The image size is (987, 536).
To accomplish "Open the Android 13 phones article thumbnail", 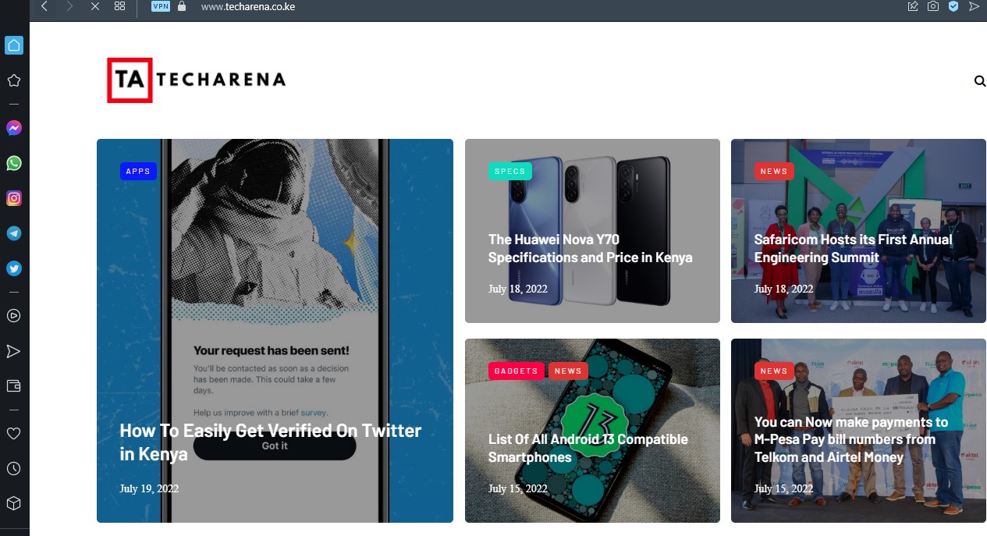I will tap(592, 431).
